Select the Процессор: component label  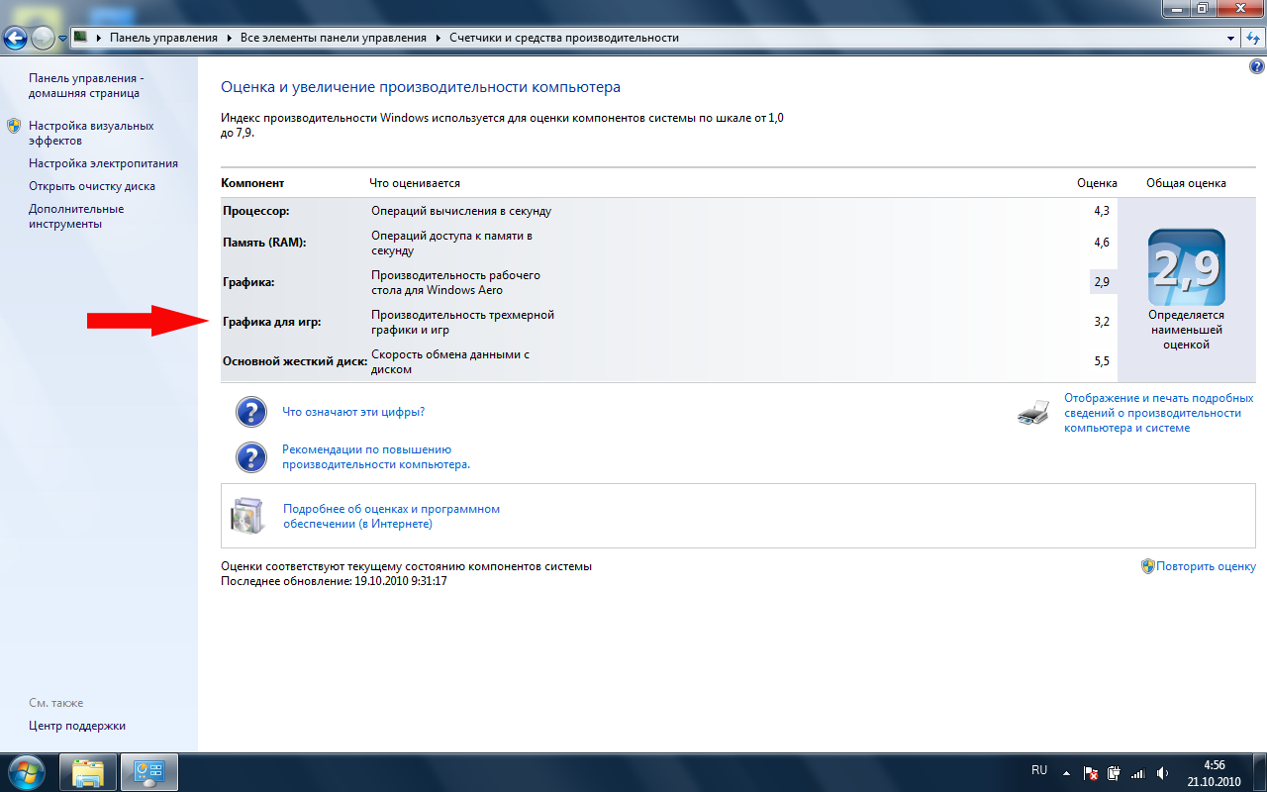[x=256, y=211]
